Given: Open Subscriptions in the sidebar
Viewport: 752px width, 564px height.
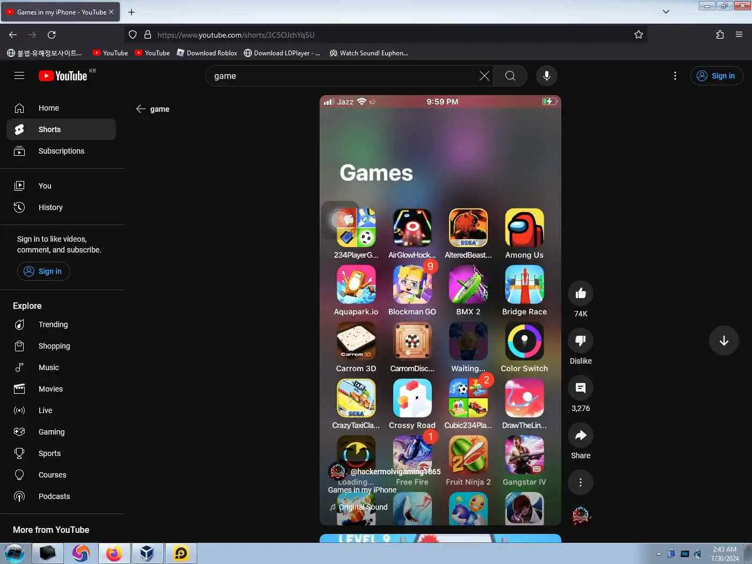Looking at the screenshot, I should (61, 151).
